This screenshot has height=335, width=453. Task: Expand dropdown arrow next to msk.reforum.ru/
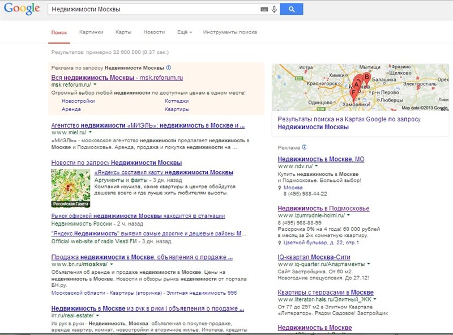coord(95,84)
